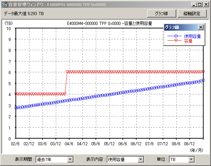Click the データ最大値 5.293 TB label
This screenshot has height=166, width=211.
24,13
